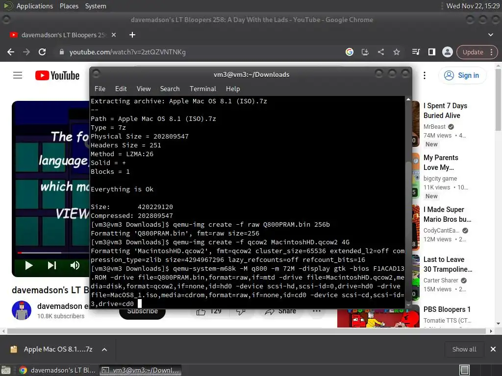Screen dimensions: 502x376
Task: Mute the video volume
Action: coord(75,265)
